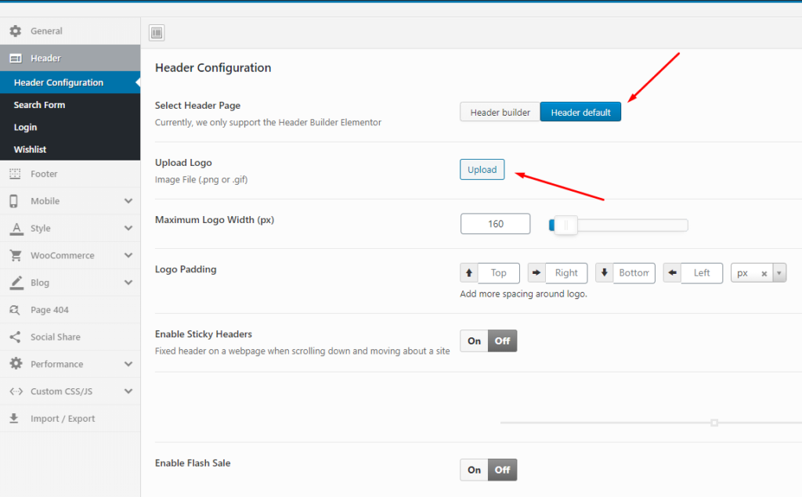Click the Left padding input field
The height and width of the screenshot is (497, 802).
[702, 273]
